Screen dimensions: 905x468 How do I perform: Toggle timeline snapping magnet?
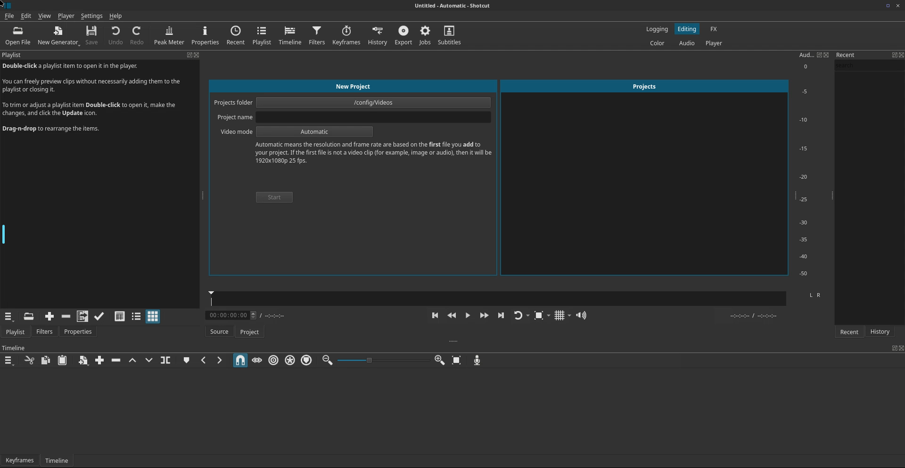pyautogui.click(x=240, y=361)
